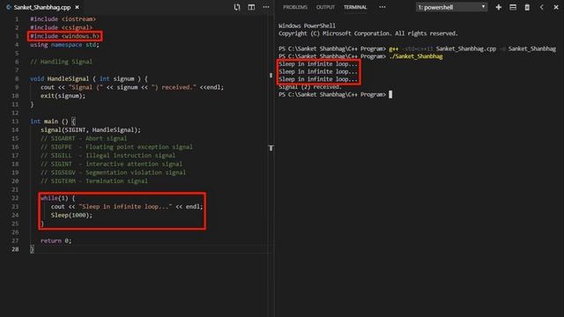Click the return 0; statement

click(x=56, y=240)
